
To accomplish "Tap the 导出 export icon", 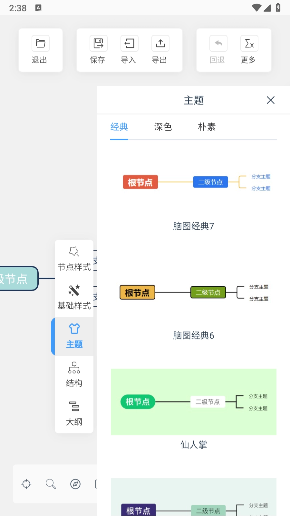I will [x=160, y=44].
